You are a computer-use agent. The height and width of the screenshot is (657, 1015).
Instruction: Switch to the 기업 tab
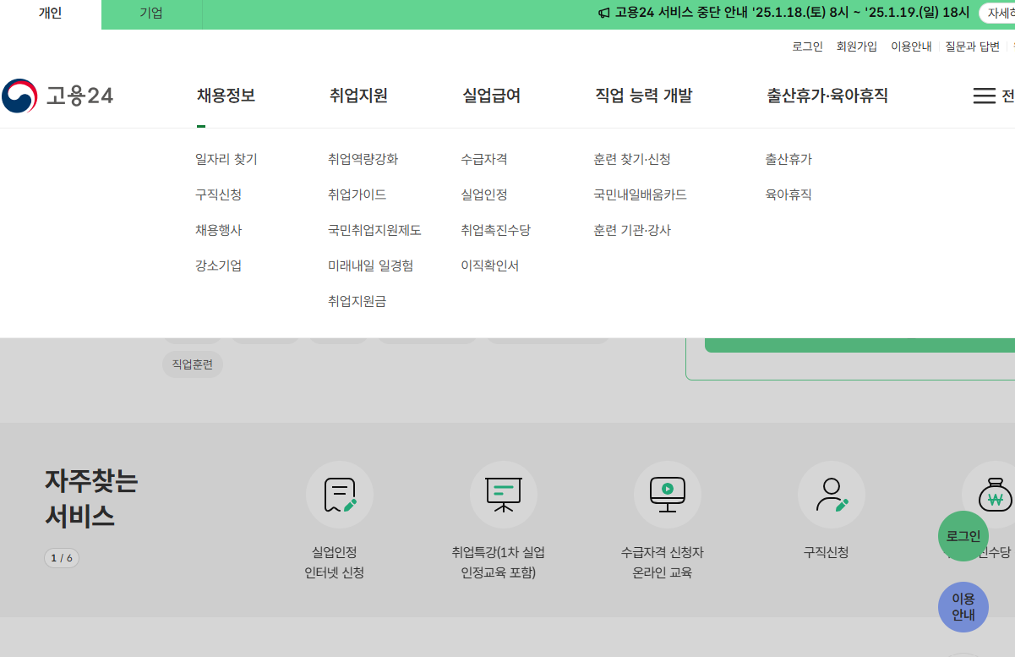pyautogui.click(x=150, y=14)
